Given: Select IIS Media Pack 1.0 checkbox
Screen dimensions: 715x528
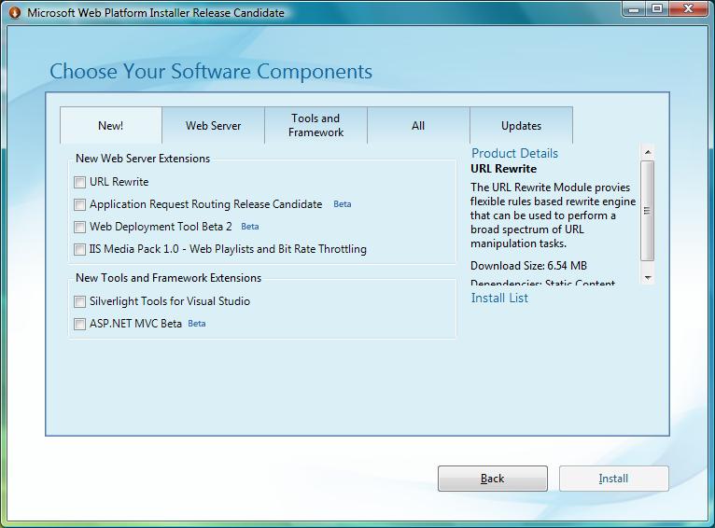Looking at the screenshot, I should 79,249.
